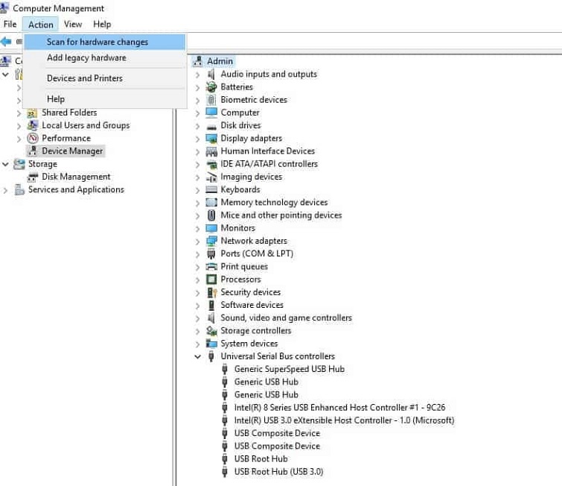Click the blue Back arrow toolbar icon

point(6,42)
